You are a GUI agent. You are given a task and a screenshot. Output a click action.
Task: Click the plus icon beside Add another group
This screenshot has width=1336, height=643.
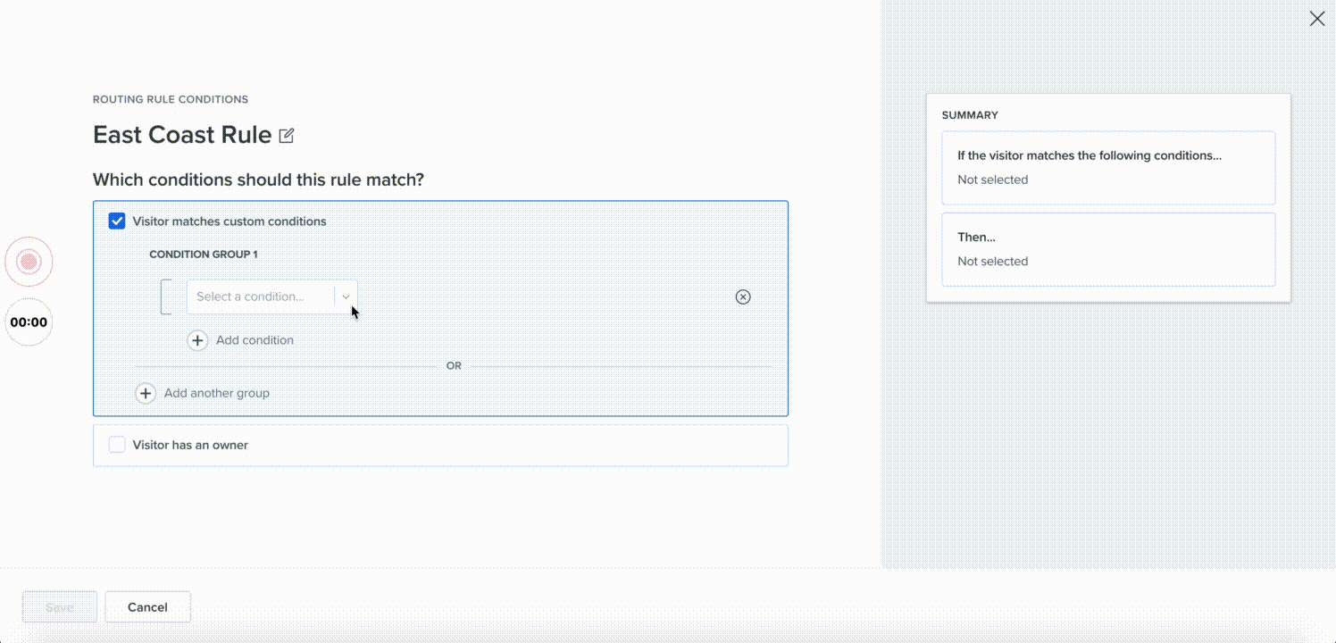pyautogui.click(x=146, y=393)
